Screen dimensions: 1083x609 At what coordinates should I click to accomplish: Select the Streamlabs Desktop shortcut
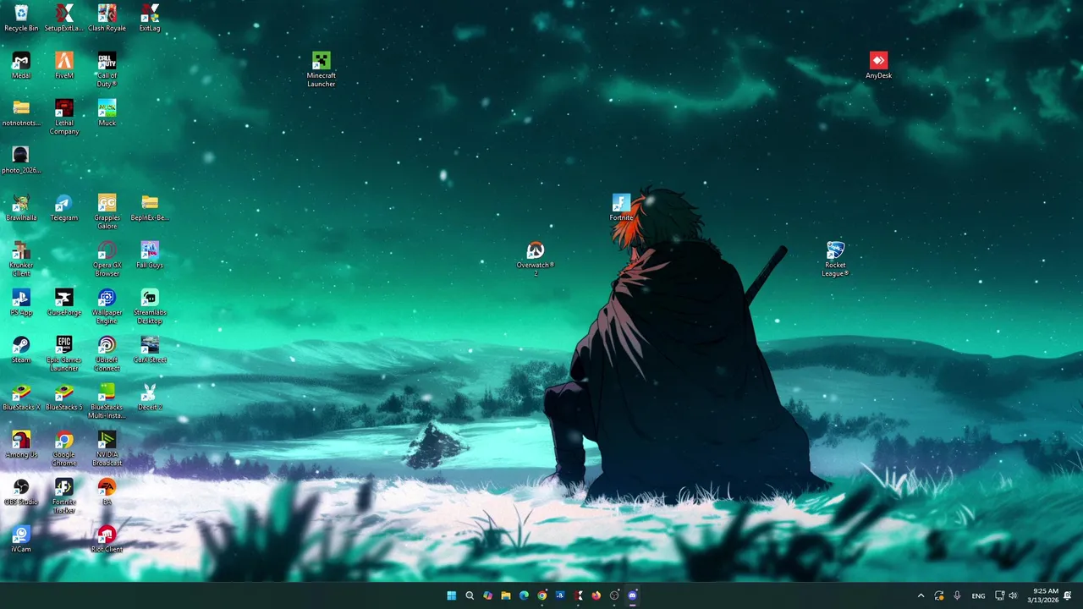tap(150, 306)
